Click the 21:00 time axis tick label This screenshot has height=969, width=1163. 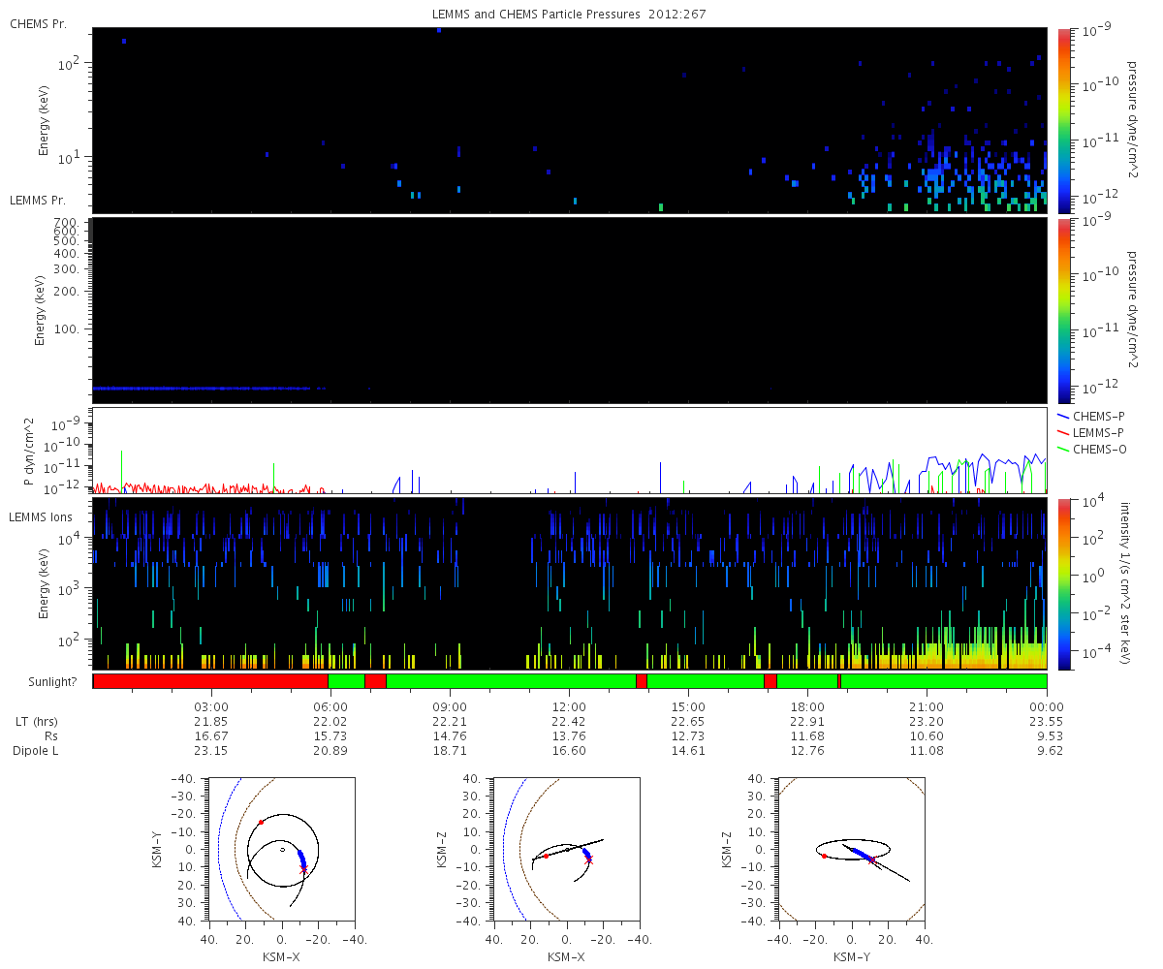coord(927,706)
